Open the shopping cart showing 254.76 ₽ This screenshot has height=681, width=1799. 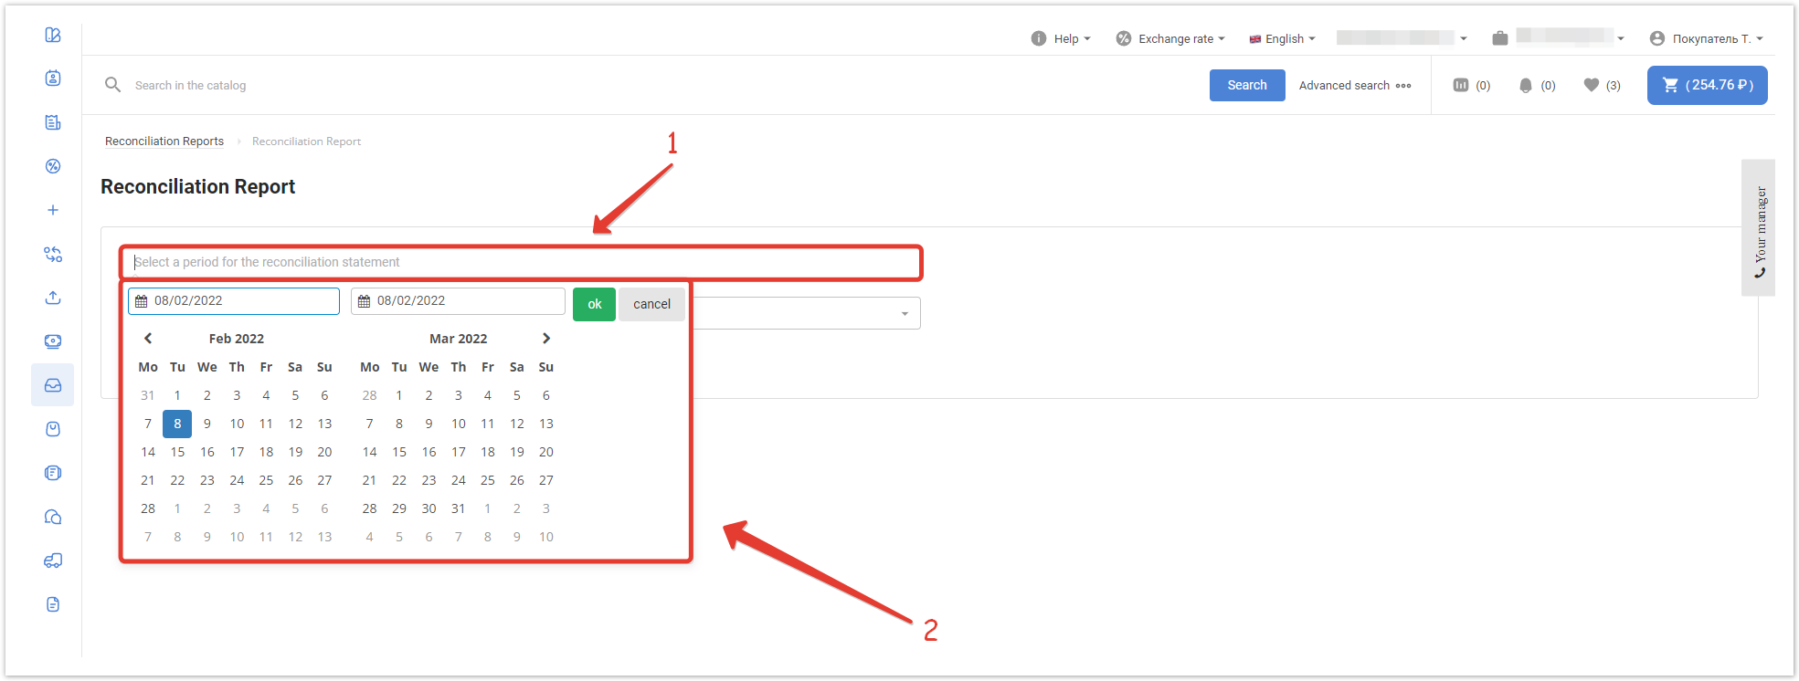click(x=1707, y=85)
